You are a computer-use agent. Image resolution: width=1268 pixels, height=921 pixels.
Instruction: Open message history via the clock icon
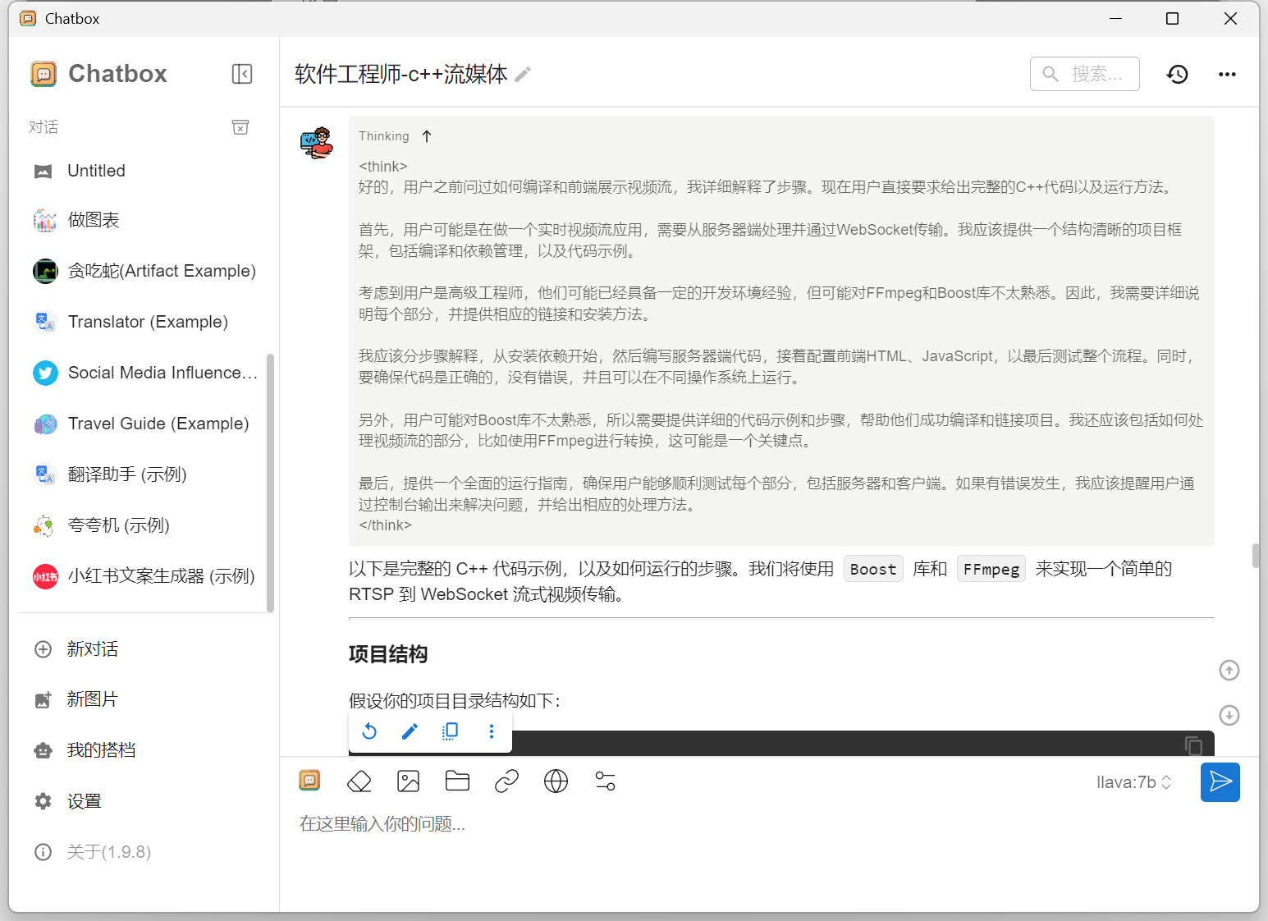coord(1177,74)
